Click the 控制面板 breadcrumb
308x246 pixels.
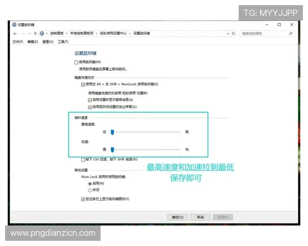coord(57,33)
